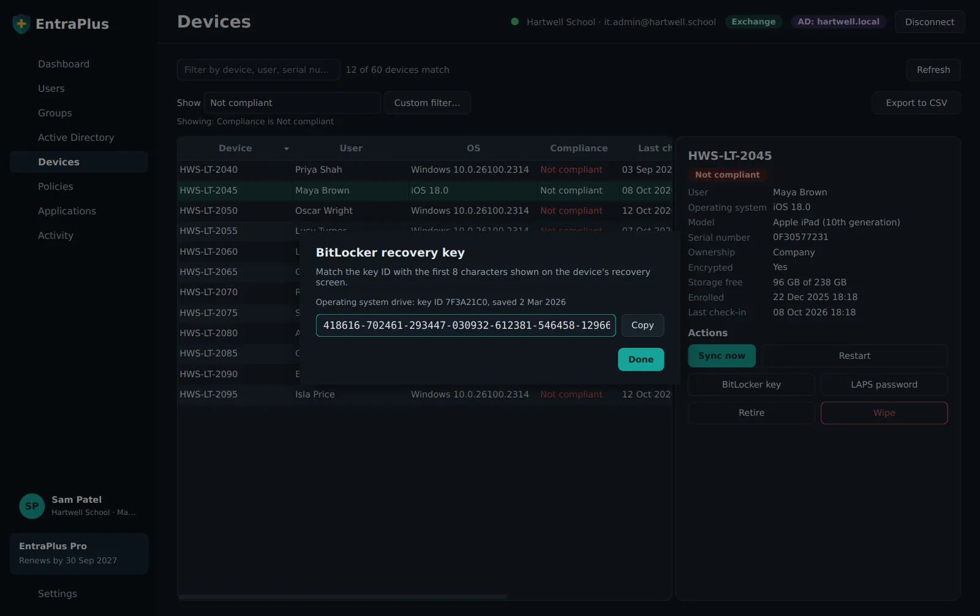Click the Custom filter button
This screenshot has height=616, width=980.
pyautogui.click(x=427, y=103)
